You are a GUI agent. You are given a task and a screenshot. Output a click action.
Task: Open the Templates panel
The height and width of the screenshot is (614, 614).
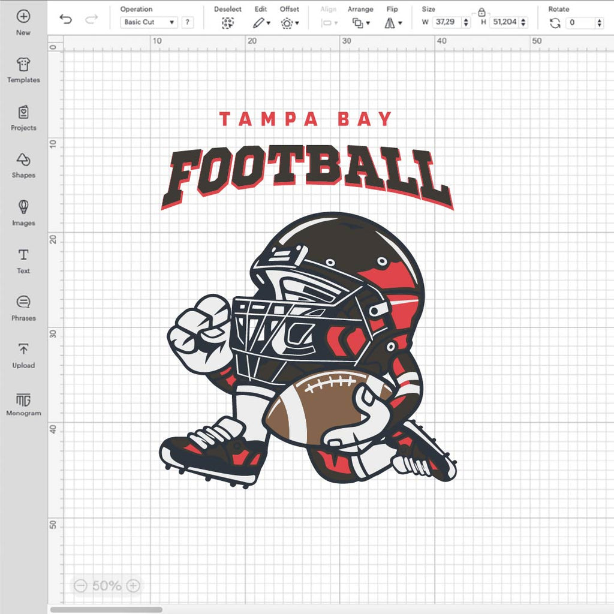click(23, 65)
